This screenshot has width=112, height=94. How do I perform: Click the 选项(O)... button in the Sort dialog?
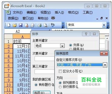click(42, 92)
